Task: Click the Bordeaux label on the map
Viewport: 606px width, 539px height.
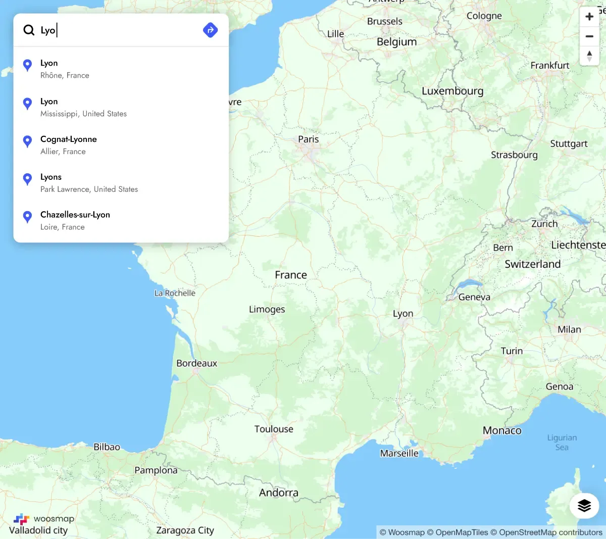Action: (x=197, y=363)
